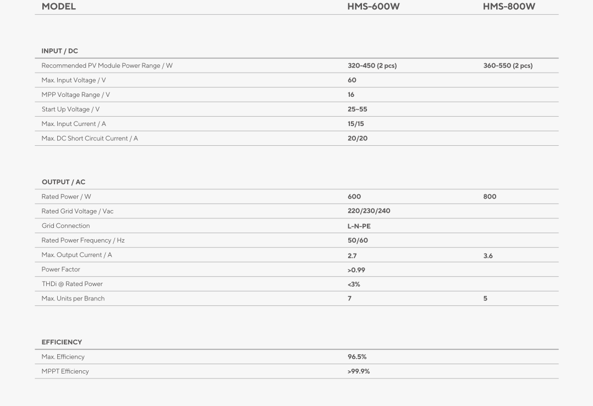Click the Rated Power Frequency row label
This screenshot has height=406, width=593.
(x=83, y=240)
